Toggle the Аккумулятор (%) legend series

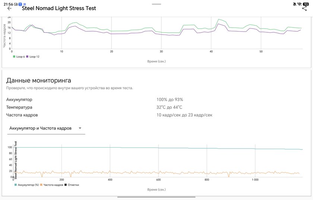click(26, 185)
